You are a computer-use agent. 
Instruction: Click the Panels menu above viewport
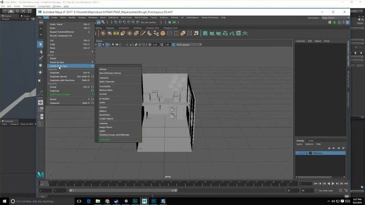(99, 41)
